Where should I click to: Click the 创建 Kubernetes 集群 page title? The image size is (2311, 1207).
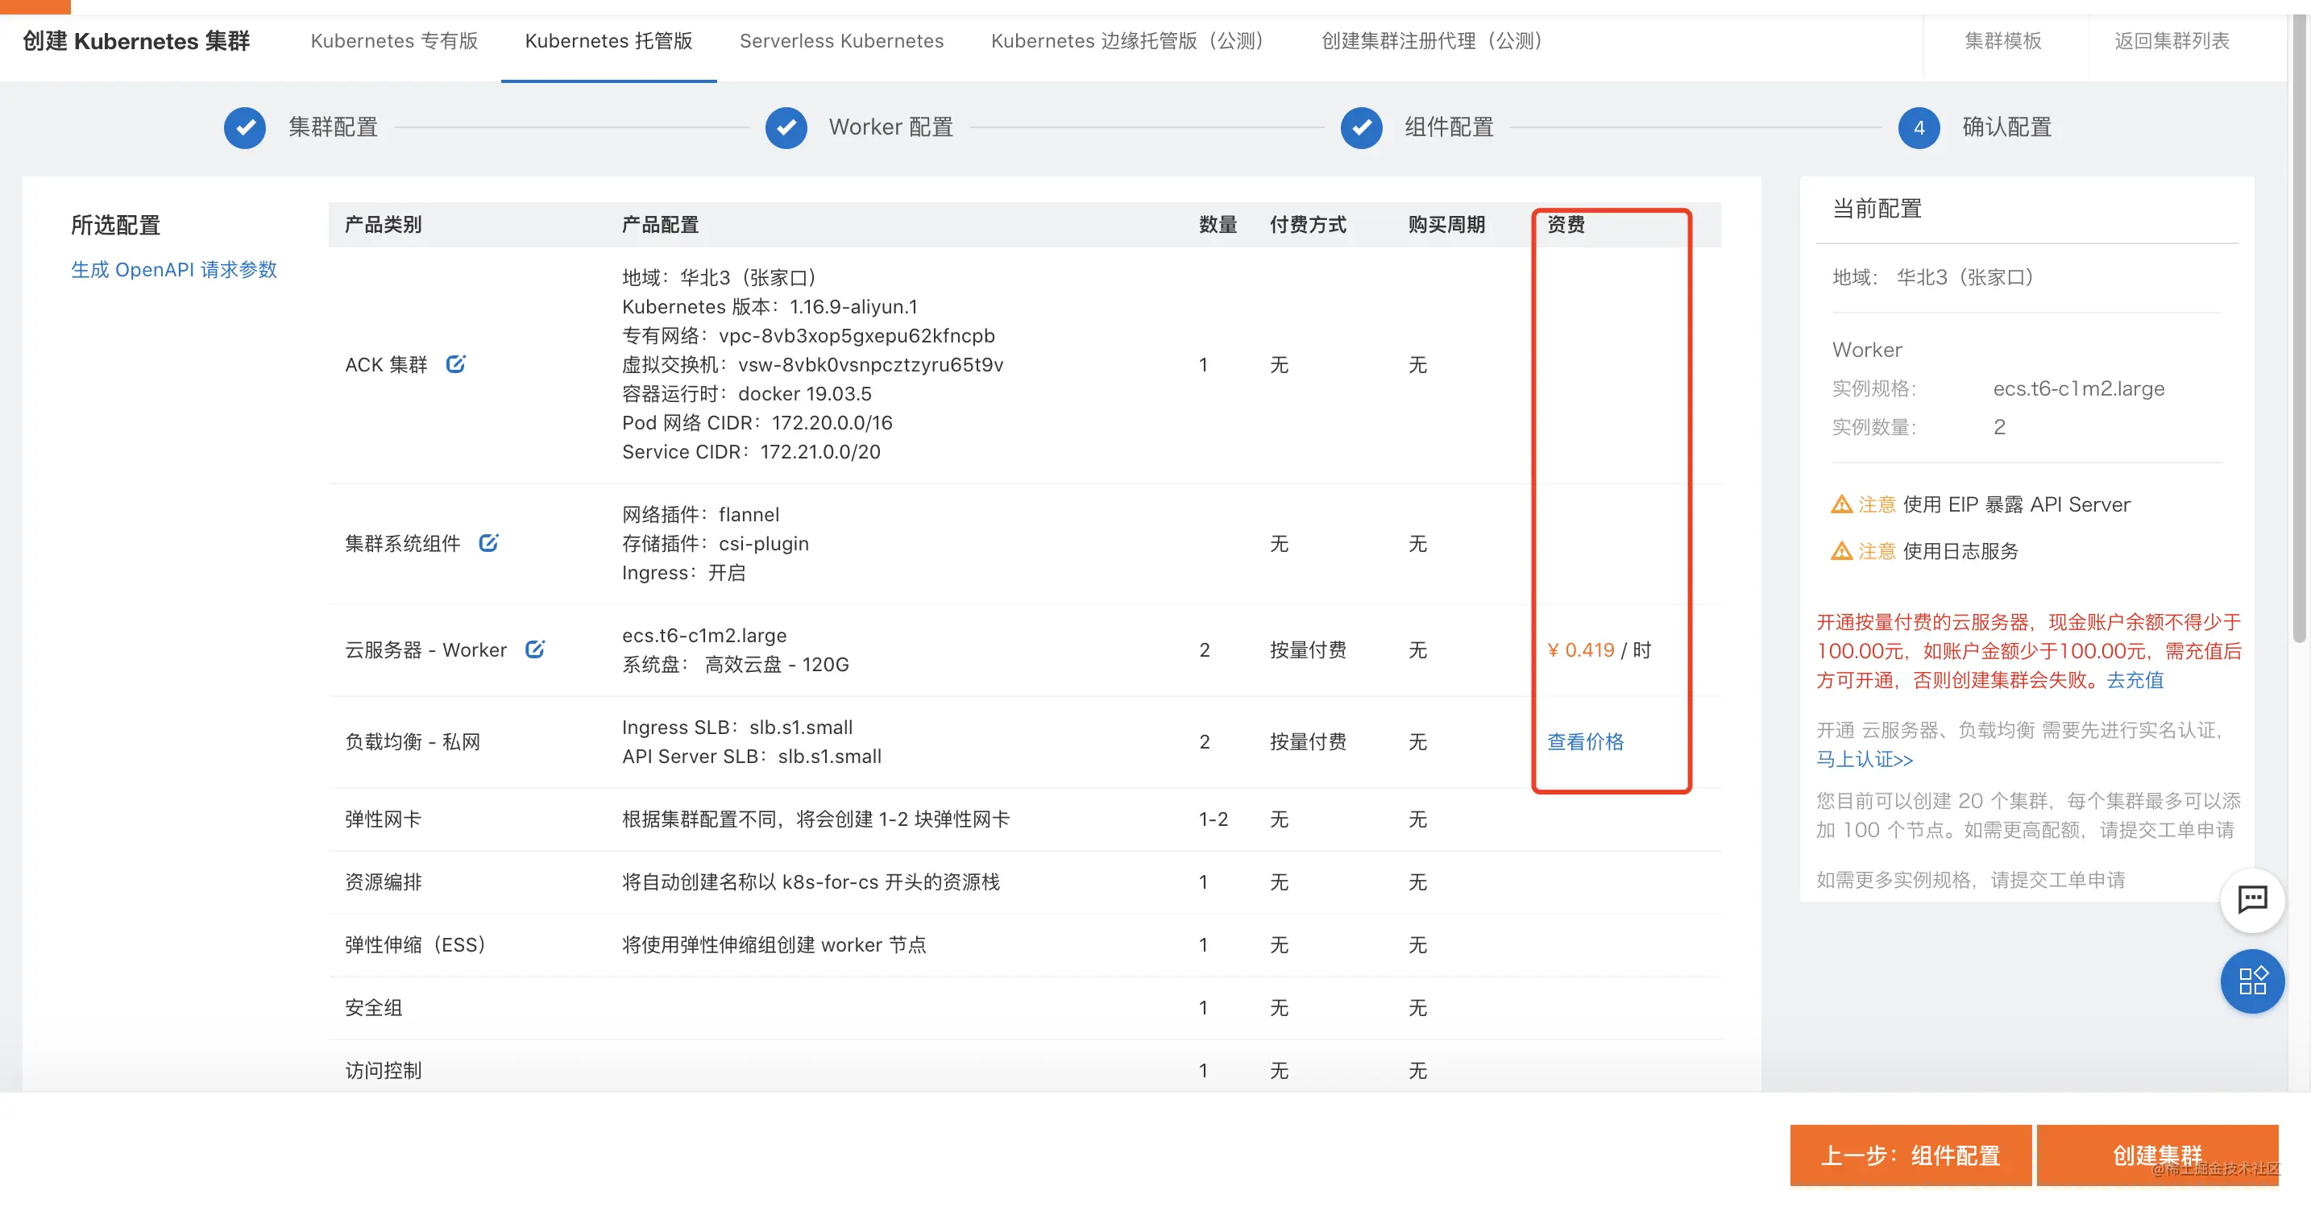point(136,41)
